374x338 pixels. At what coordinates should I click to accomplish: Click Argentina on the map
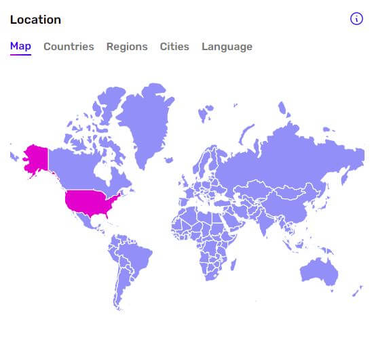[x=123, y=286]
